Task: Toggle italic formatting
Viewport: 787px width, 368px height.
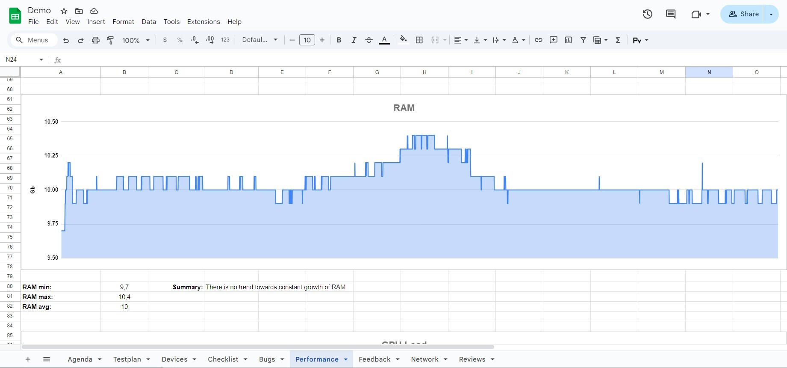Action: [354, 40]
